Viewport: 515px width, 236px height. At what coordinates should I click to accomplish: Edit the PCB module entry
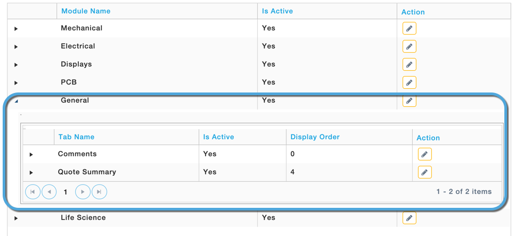point(409,82)
